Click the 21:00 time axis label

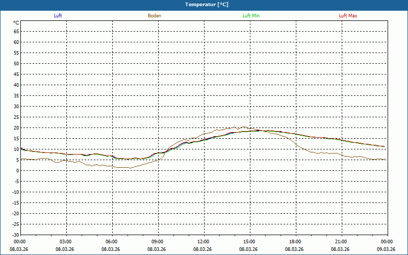pos(341,242)
